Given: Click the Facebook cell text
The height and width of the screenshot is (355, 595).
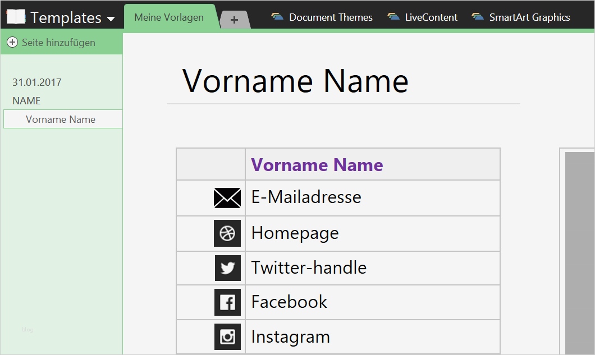Looking at the screenshot, I should tap(289, 302).
